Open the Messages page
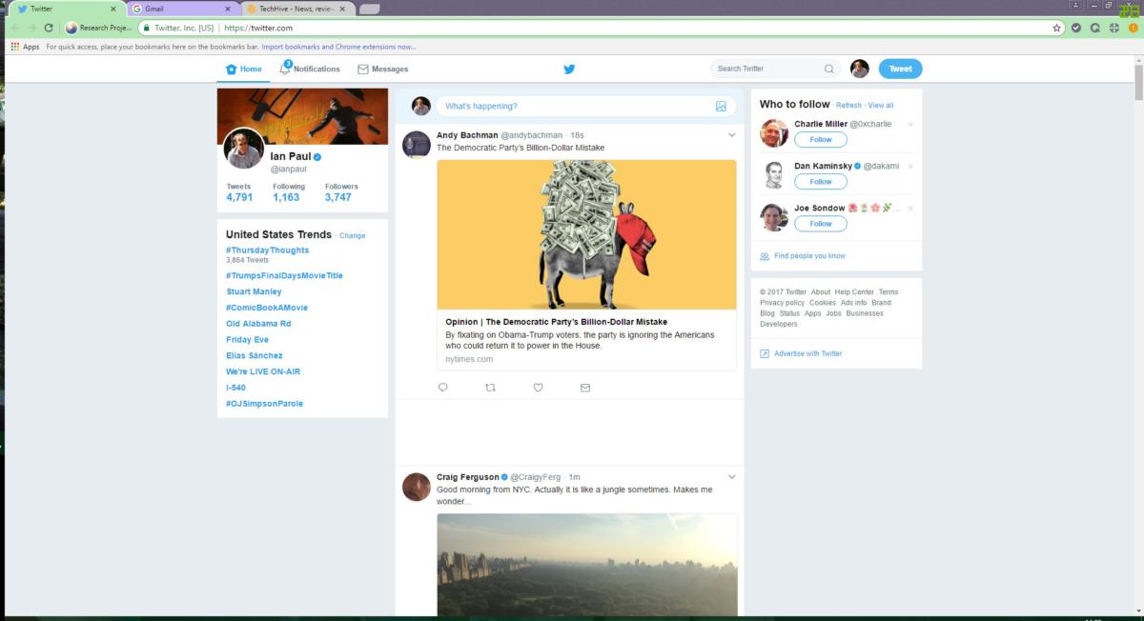Image resolution: width=1144 pixels, height=621 pixels. (x=382, y=69)
